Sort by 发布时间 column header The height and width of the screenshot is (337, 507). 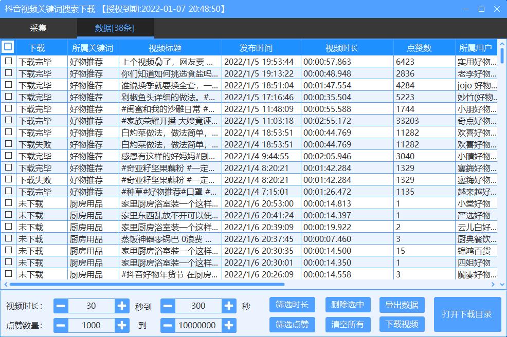(256, 48)
